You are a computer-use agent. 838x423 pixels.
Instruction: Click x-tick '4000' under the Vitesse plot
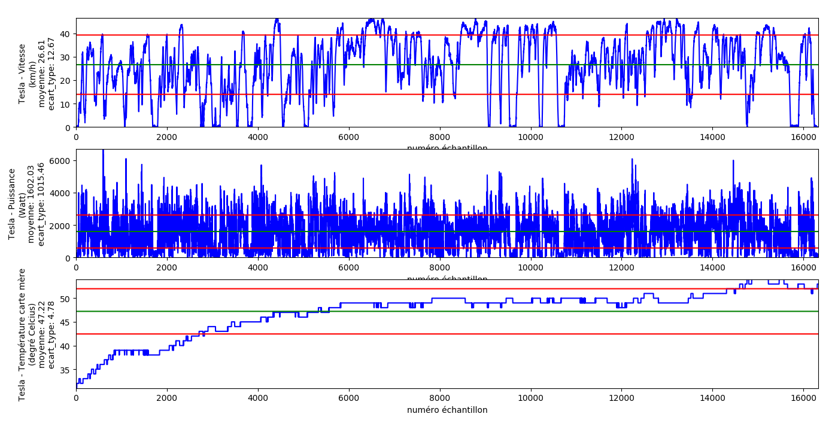[x=258, y=136]
